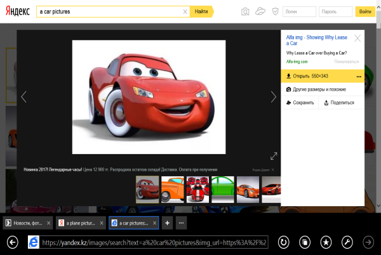Add page to favorites with star icon
Screen dimensions: 381x255
pyautogui.click(x=326, y=242)
